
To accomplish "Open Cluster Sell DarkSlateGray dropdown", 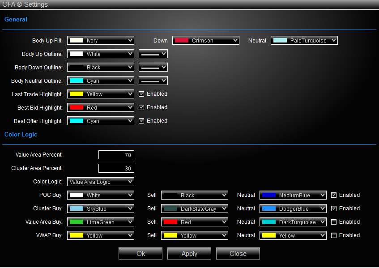I will [195, 208].
